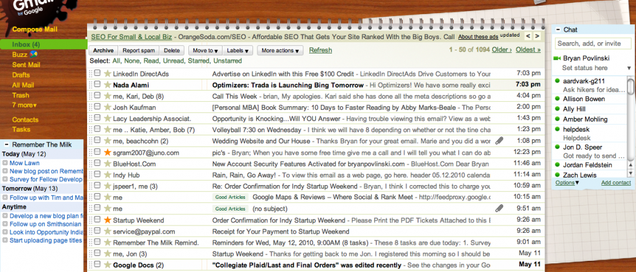Image resolution: width=636 pixels, height=272 pixels.
Task: Open the Inbox (4) folder
Action: [26, 45]
